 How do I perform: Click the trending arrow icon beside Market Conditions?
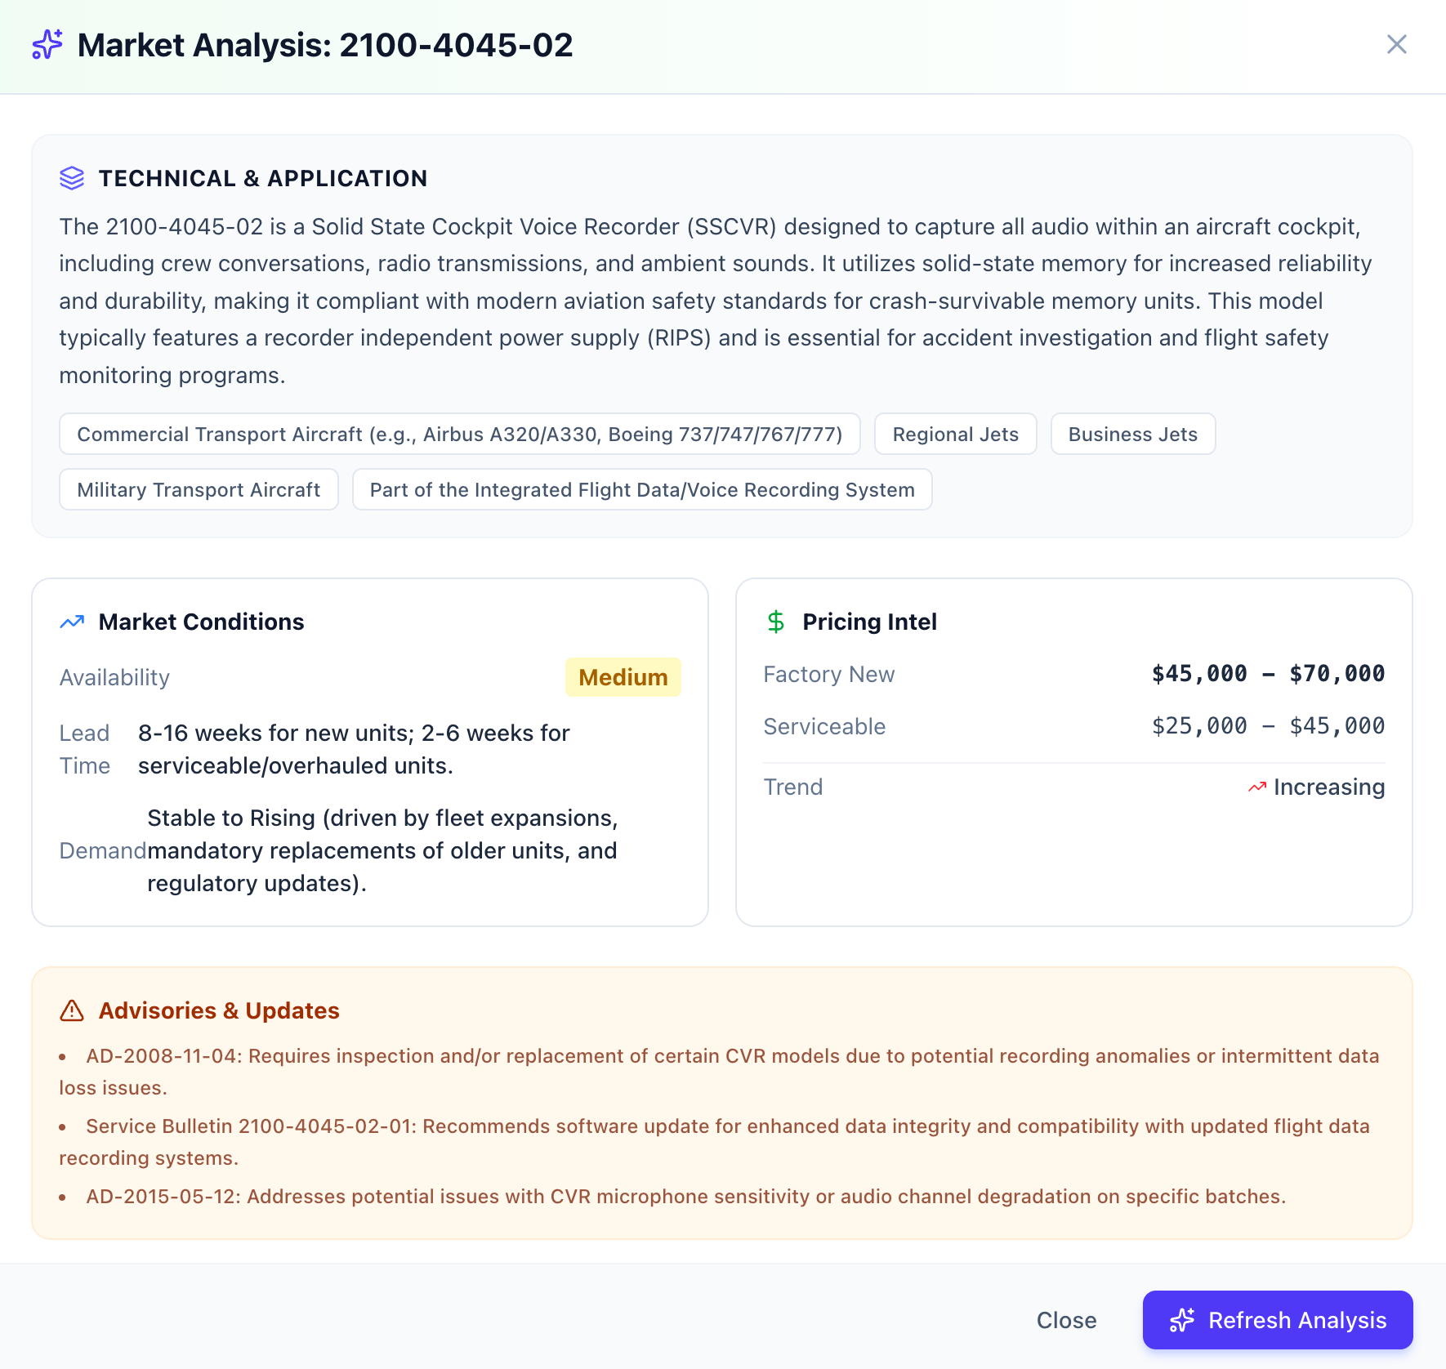click(x=72, y=622)
